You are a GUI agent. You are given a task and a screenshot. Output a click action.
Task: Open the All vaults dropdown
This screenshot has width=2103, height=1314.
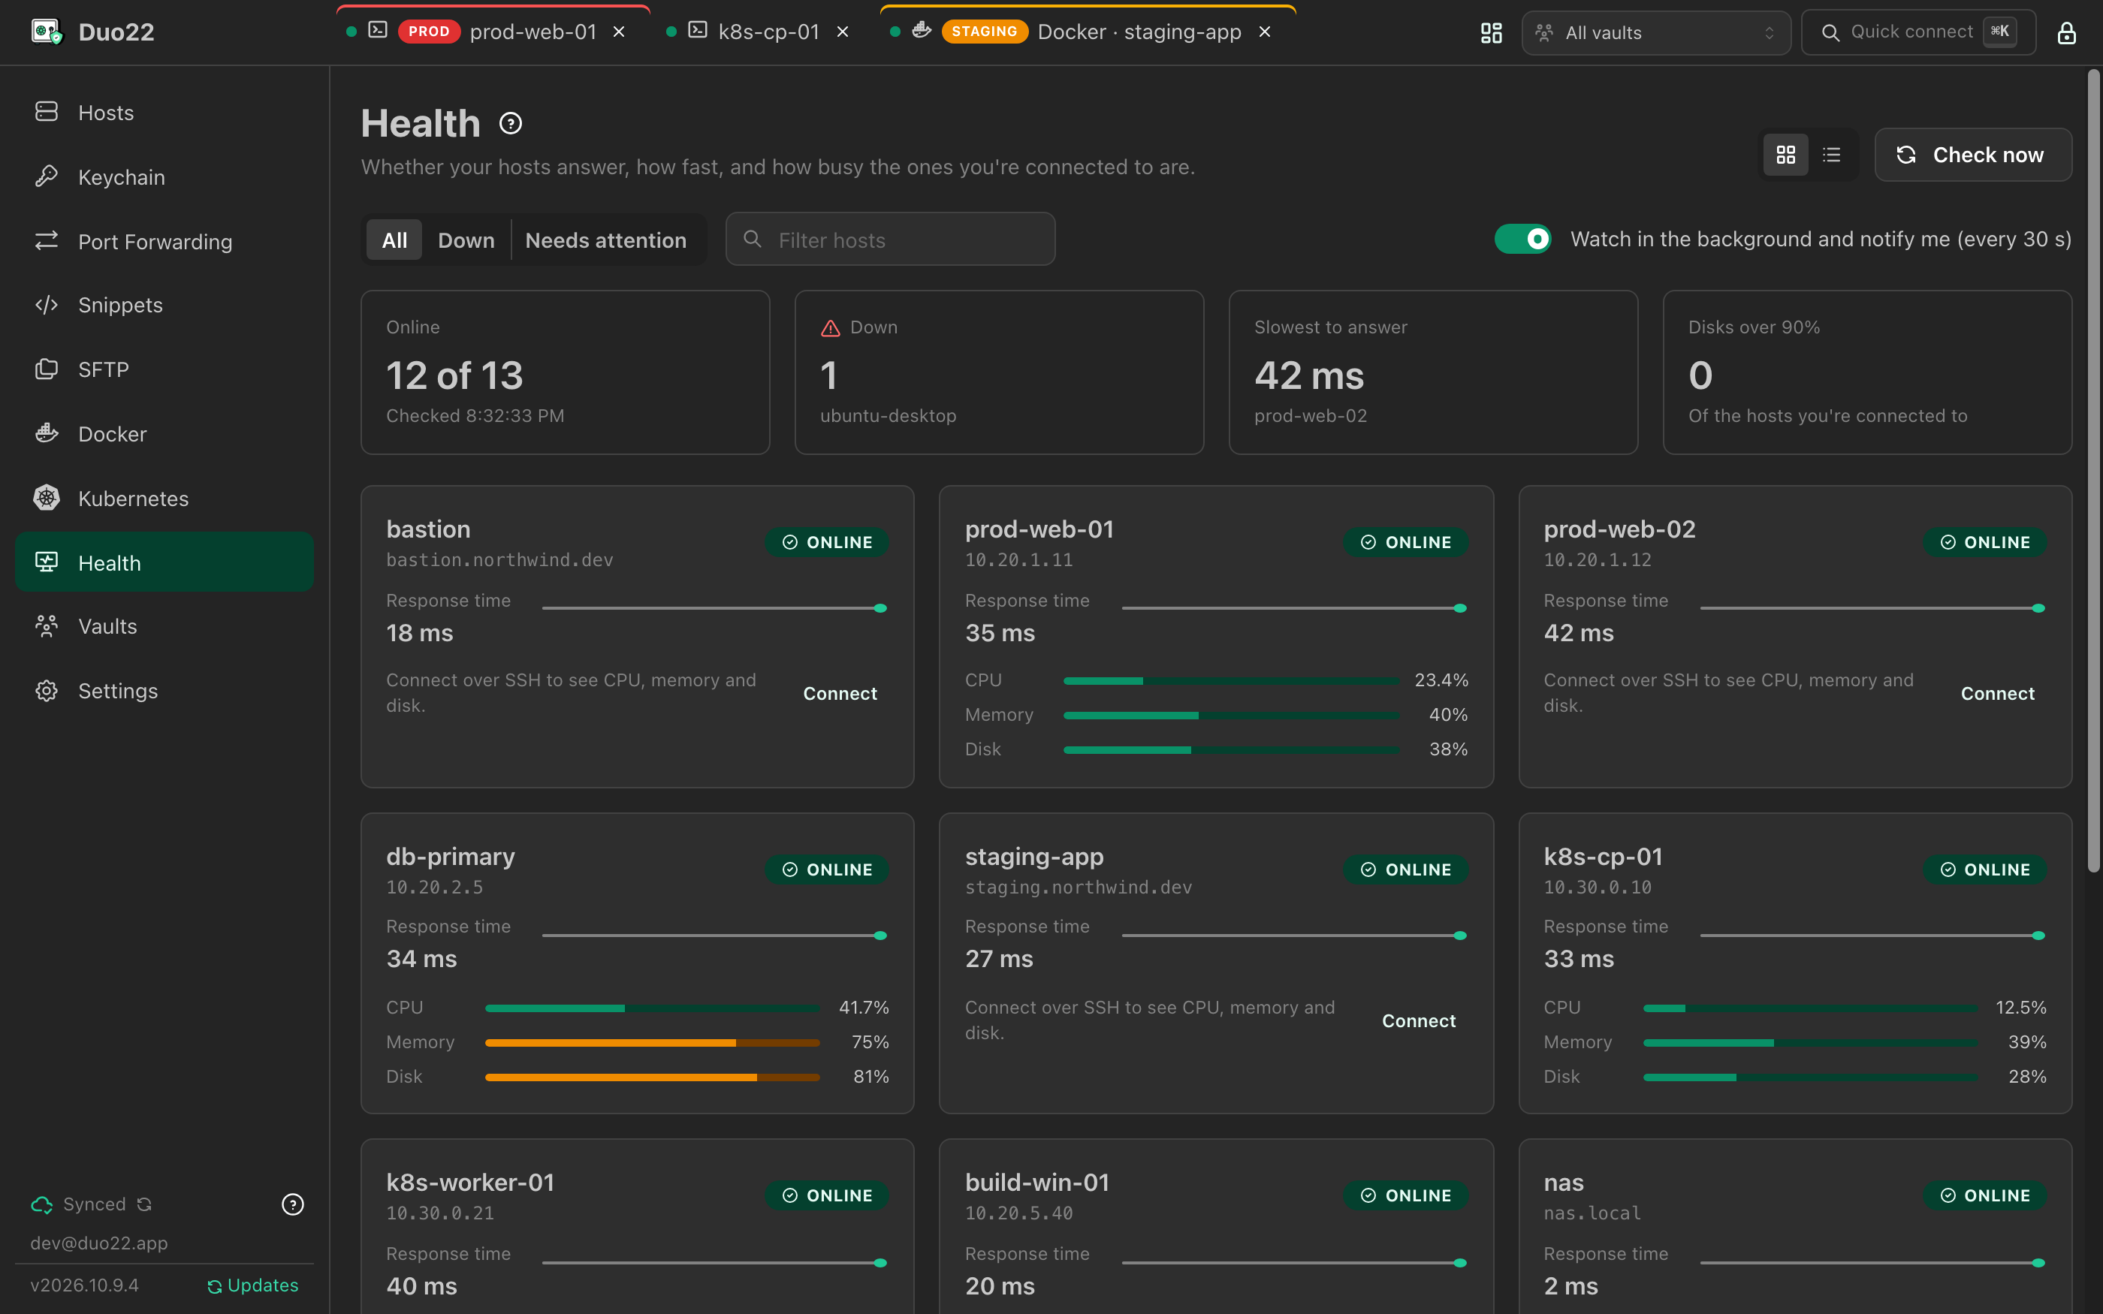point(1656,33)
